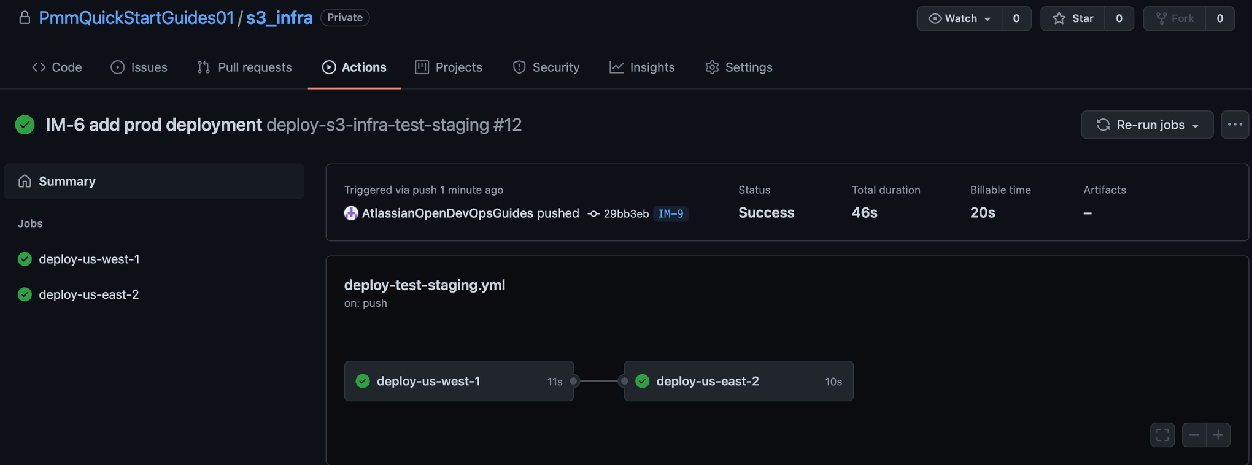Screen dimensions: 1252x465
Task: Click the commit icon beside 29bb3eb
Action: click(x=593, y=213)
